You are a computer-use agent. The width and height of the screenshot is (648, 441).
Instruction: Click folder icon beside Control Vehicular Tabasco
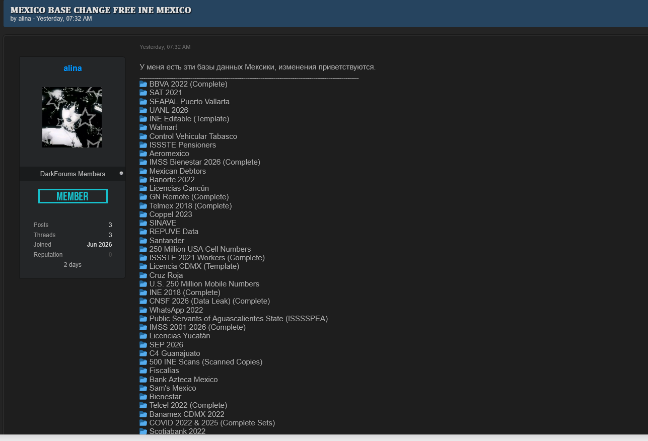(143, 136)
